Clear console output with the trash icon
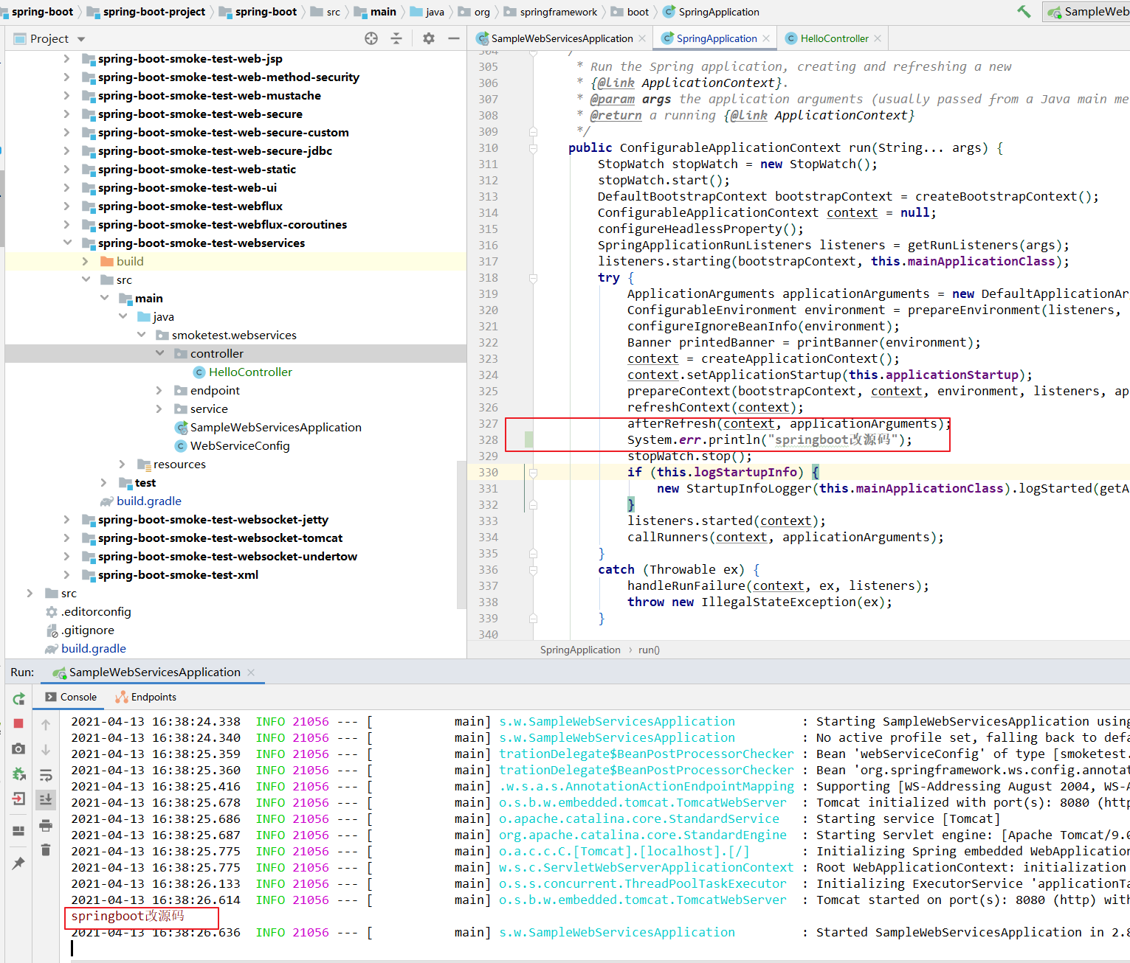 click(x=46, y=850)
